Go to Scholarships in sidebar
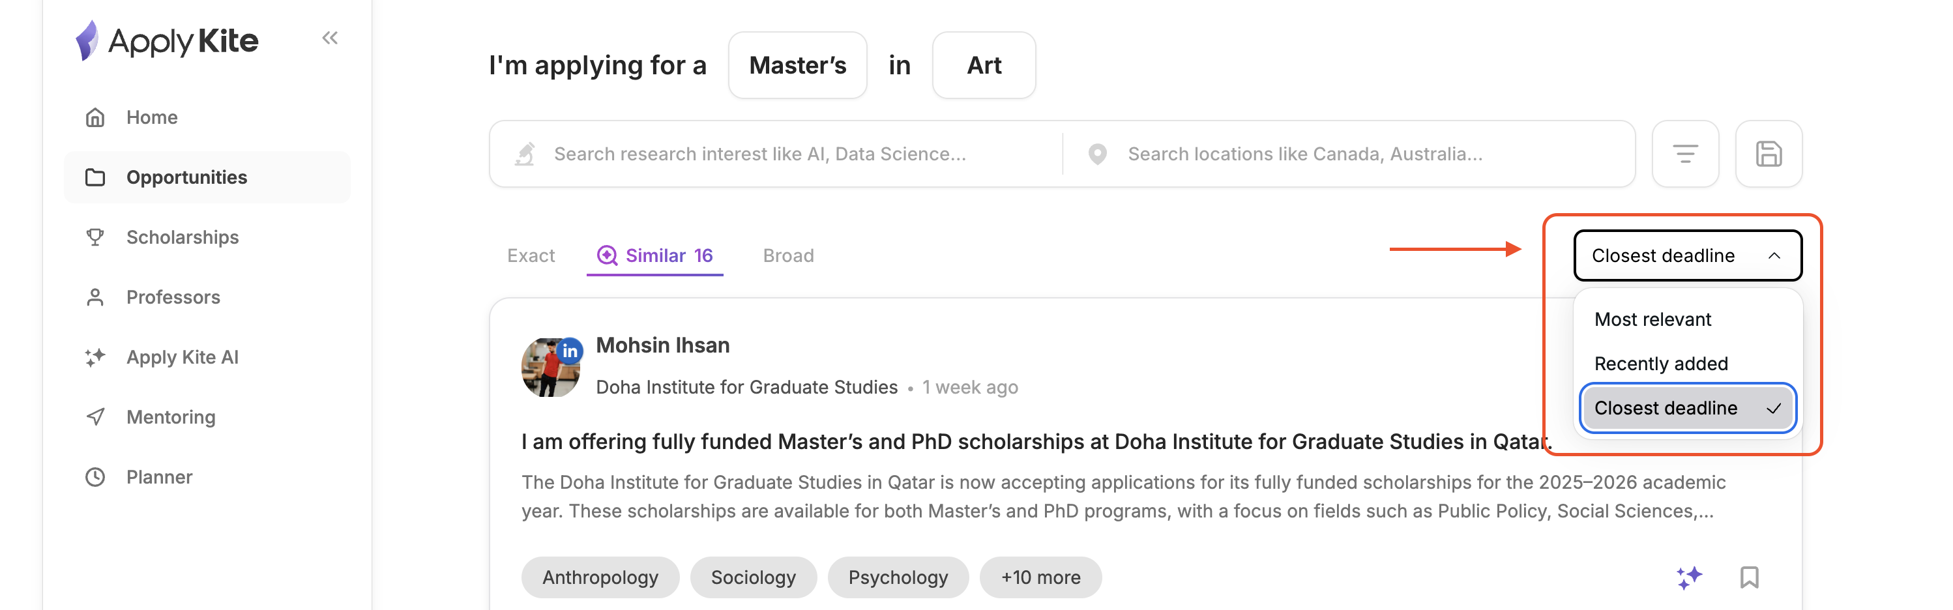1953x610 pixels. [182, 237]
